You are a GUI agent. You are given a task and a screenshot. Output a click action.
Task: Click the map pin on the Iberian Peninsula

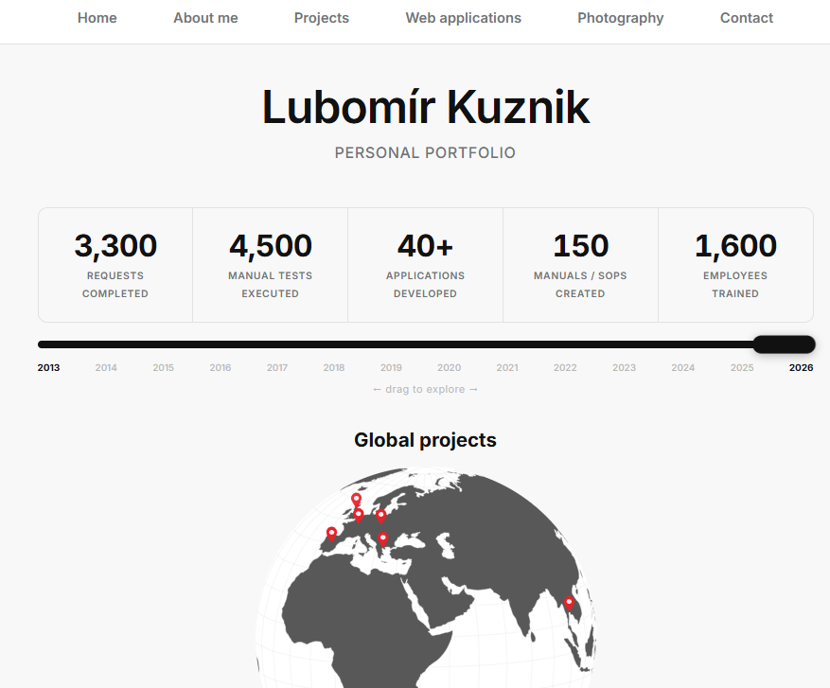331,534
